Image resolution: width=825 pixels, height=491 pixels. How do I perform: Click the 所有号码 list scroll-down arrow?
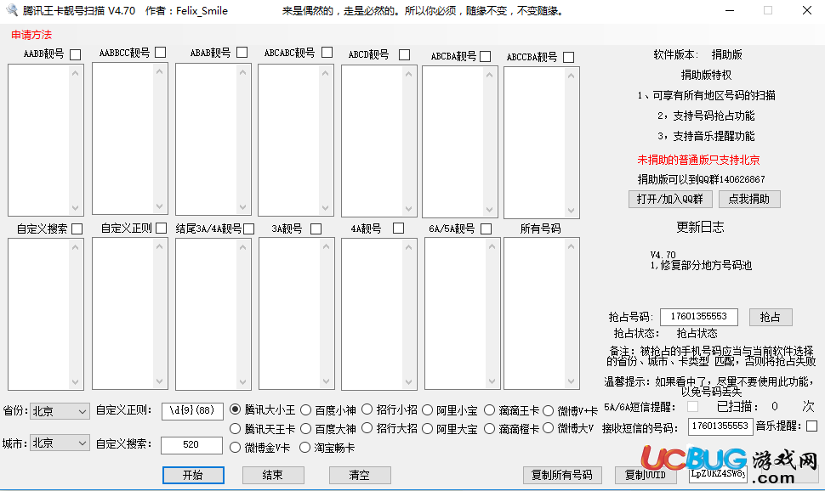click(571, 381)
